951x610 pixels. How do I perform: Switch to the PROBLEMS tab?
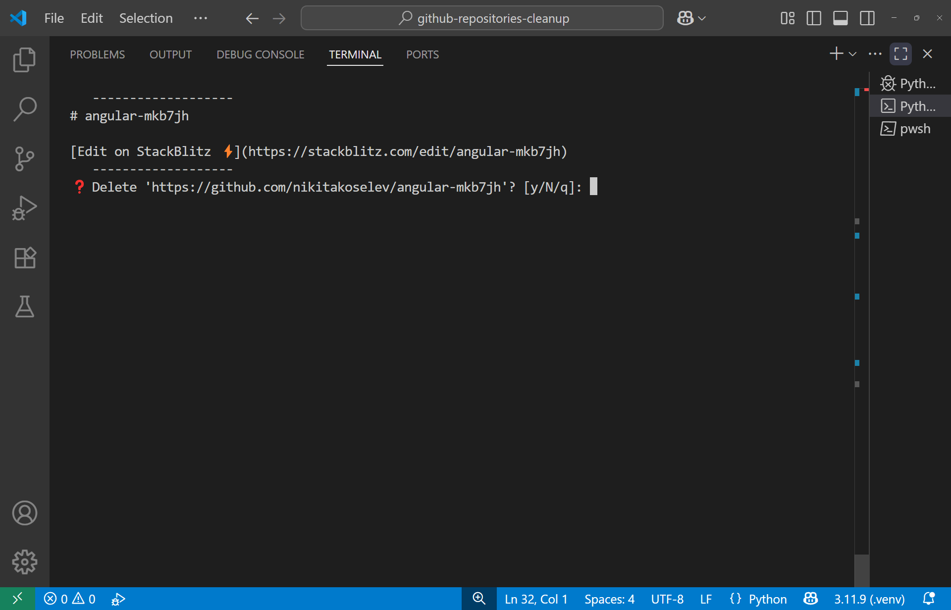pyautogui.click(x=98, y=54)
